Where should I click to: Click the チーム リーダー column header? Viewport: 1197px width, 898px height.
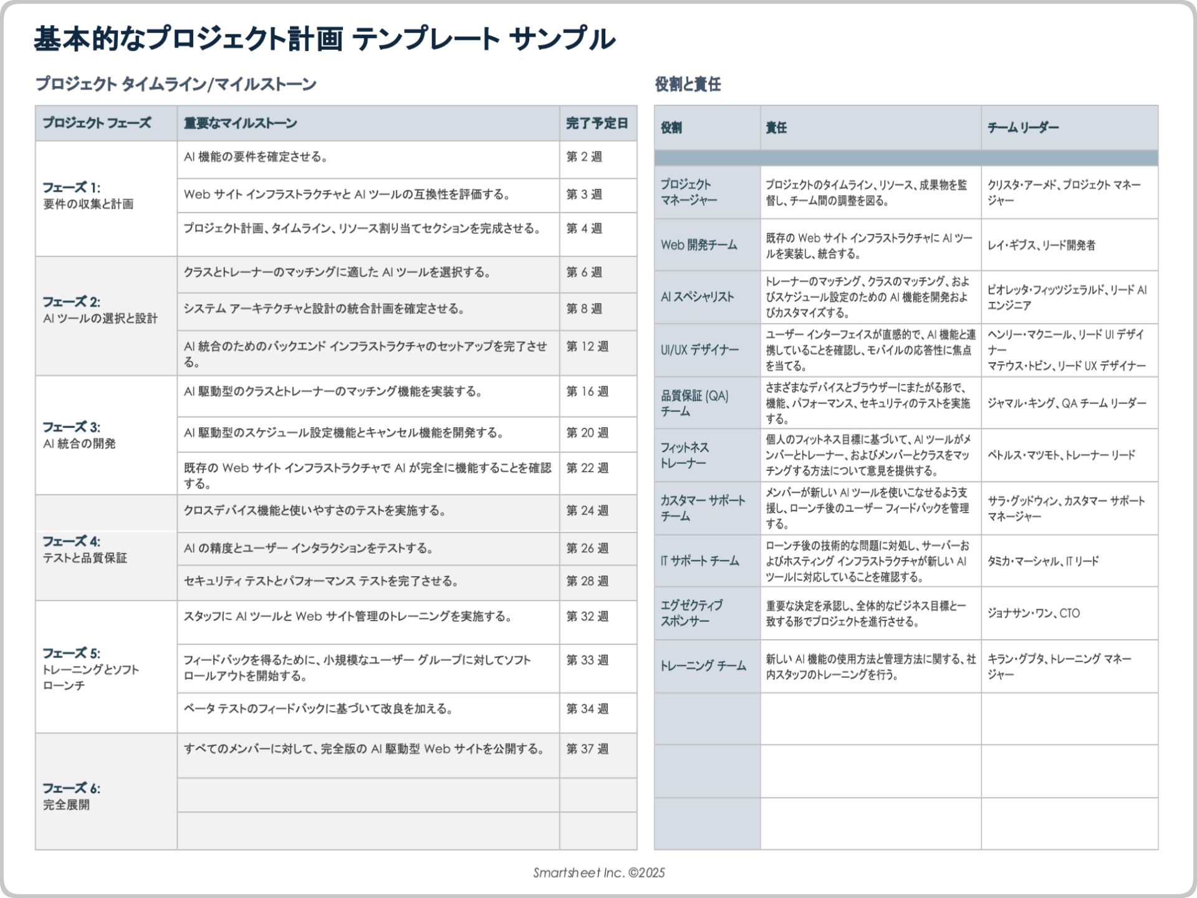[1070, 128]
